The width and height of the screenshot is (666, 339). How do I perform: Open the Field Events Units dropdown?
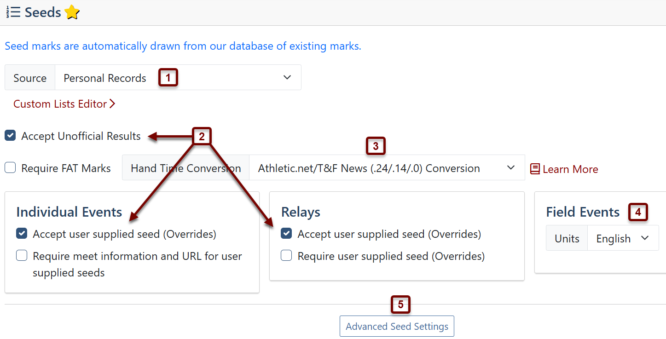pos(623,238)
